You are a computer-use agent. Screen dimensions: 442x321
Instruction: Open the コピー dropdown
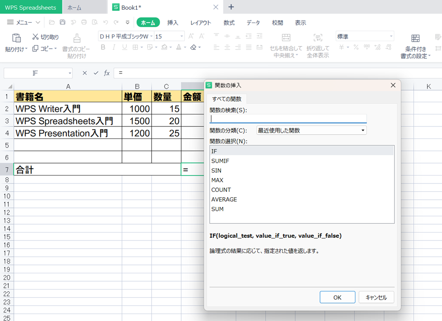click(56, 49)
